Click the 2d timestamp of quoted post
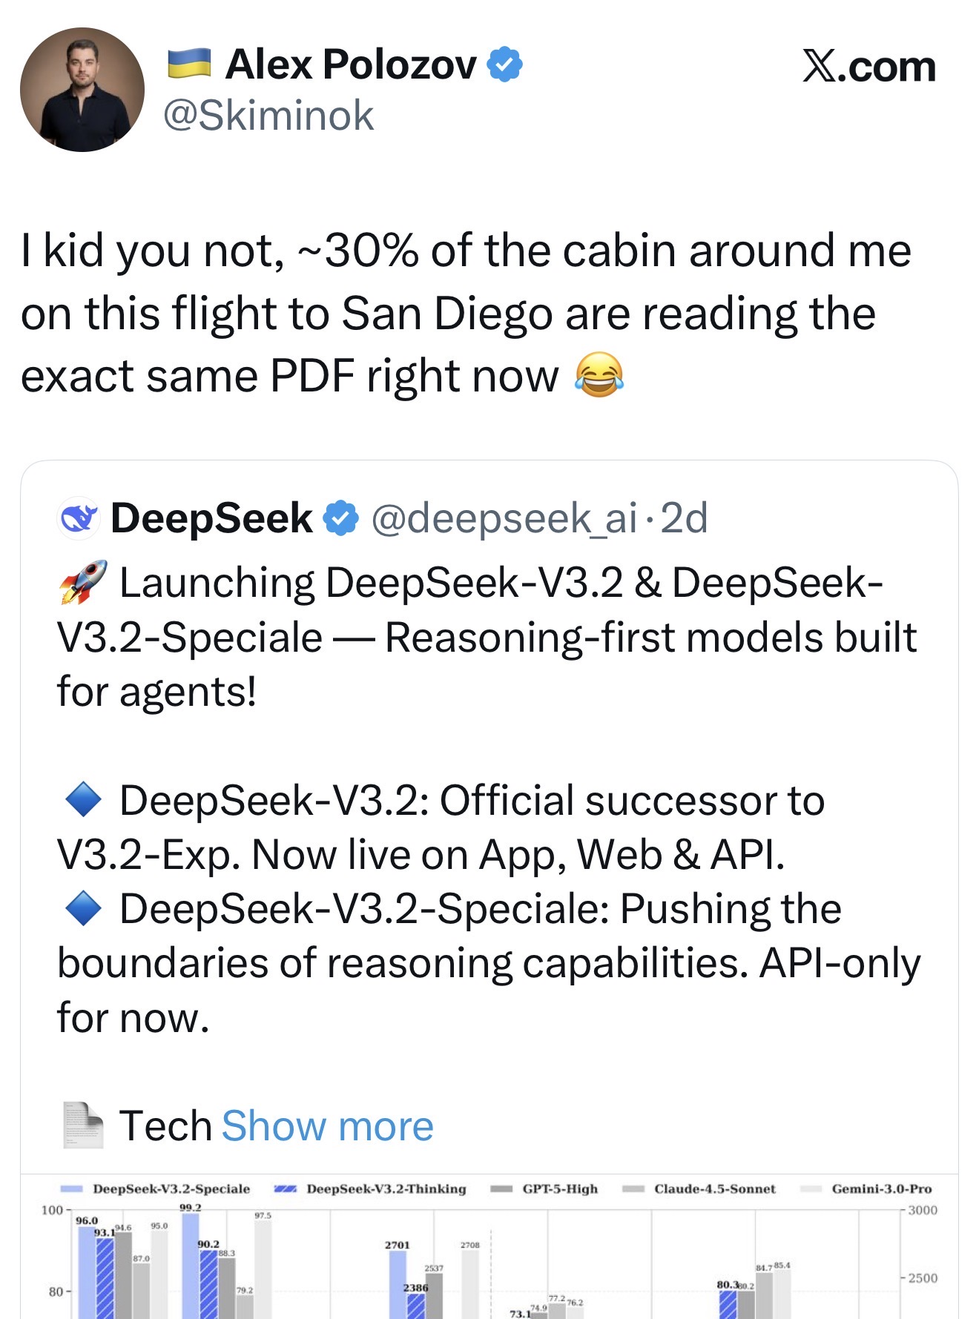 pyautogui.click(x=684, y=518)
